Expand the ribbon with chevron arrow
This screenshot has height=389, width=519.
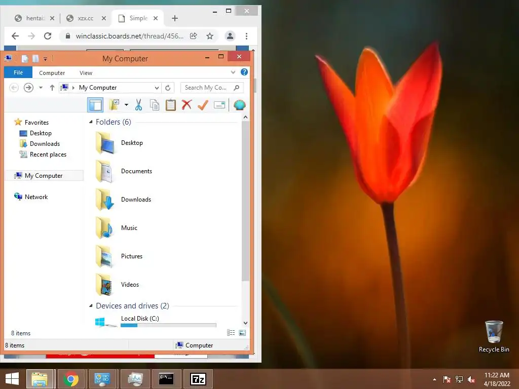click(233, 72)
